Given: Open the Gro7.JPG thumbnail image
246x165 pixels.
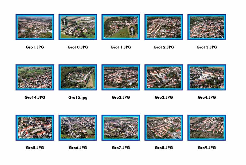Looking at the screenshot, I should coord(121,128).
